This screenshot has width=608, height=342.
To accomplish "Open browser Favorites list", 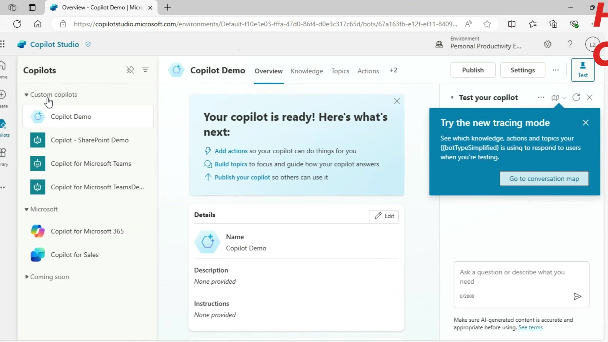I will pyautogui.click(x=533, y=24).
